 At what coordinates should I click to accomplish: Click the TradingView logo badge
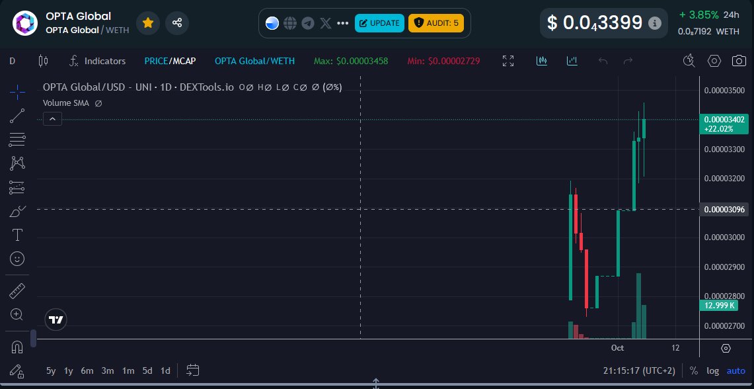56,320
